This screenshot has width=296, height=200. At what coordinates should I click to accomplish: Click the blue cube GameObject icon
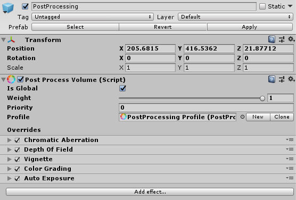click(x=8, y=8)
